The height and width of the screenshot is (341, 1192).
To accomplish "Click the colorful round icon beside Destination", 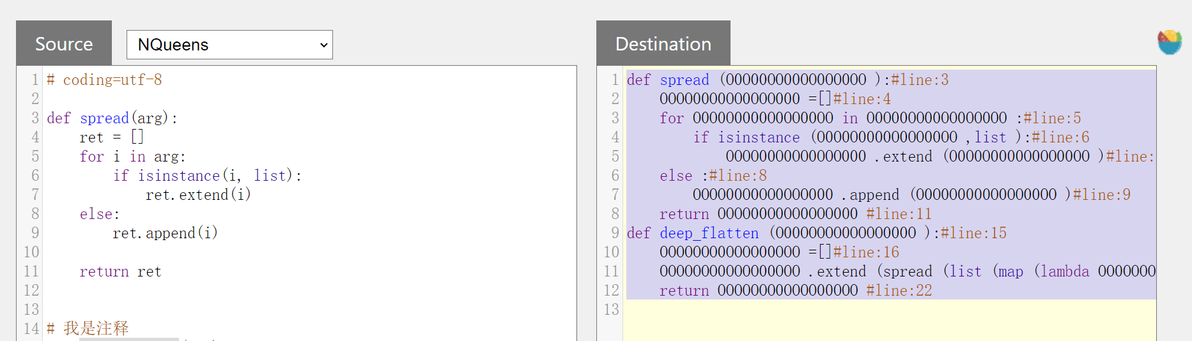I will [x=1170, y=42].
